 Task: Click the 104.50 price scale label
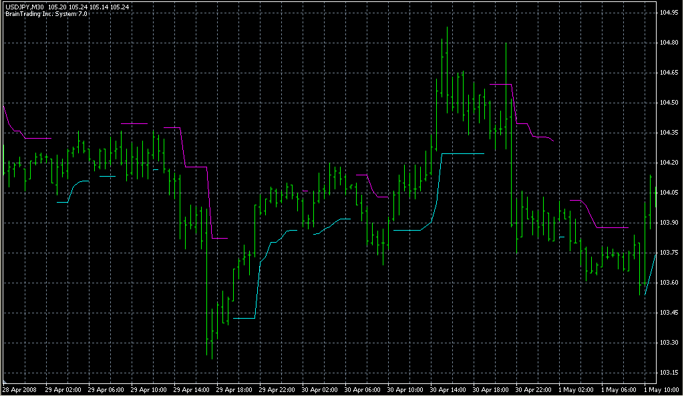pos(669,103)
